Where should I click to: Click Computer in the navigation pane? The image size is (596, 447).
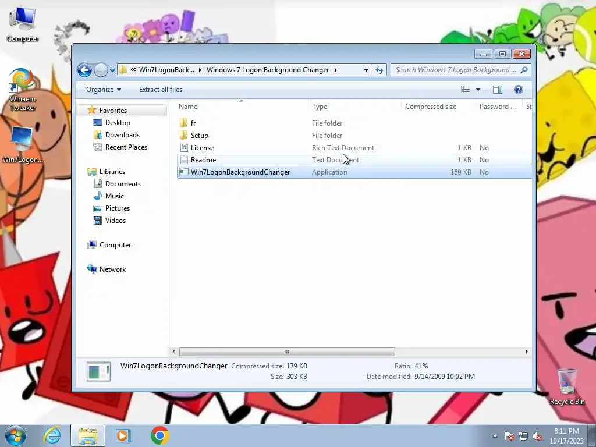pyautogui.click(x=115, y=245)
